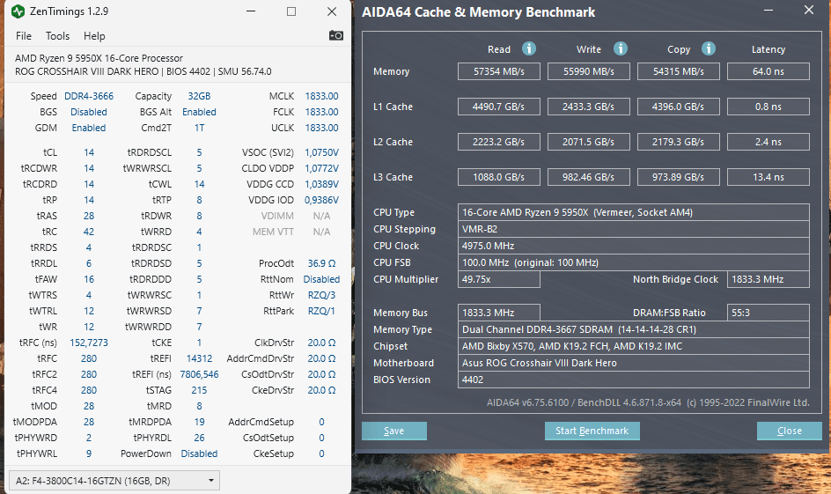Click the tPHYRDL value 26
Screen dimensions: 831x494
coord(199,438)
